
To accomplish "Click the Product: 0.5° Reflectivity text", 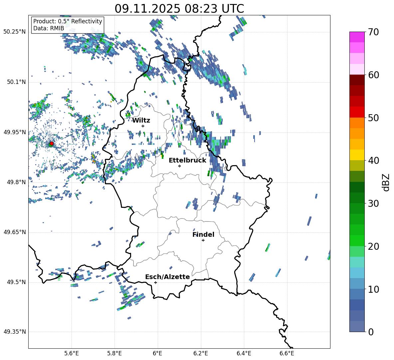I will [x=68, y=21].
